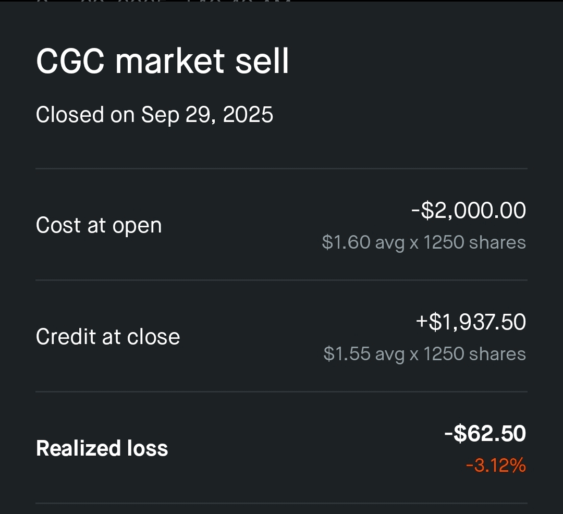Tap "1250 shares" in the Credit at close row
The width and height of the screenshot is (563, 514).
[x=474, y=354]
